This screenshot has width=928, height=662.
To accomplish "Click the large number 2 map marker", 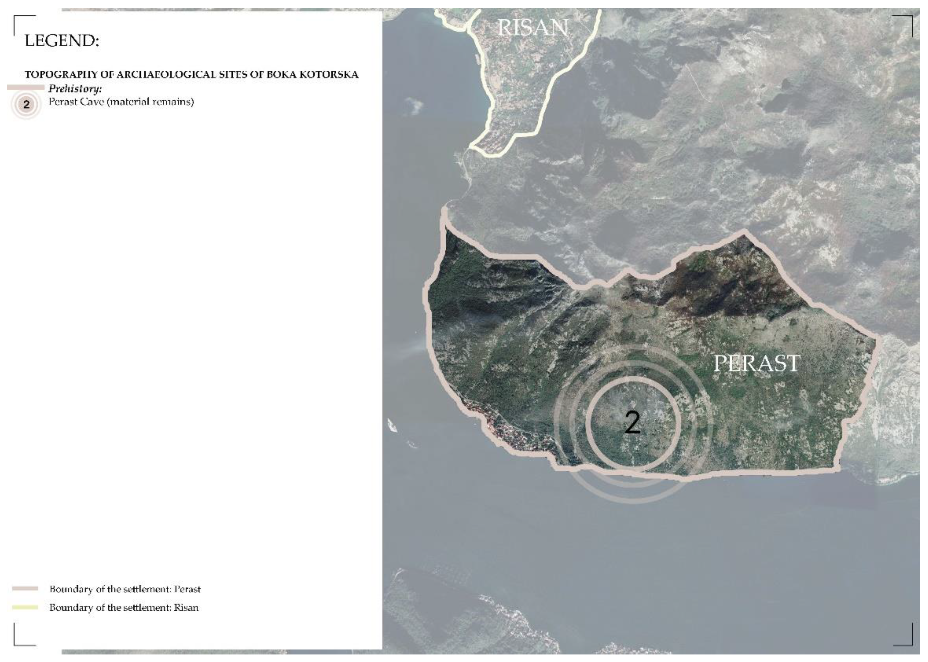I will (x=632, y=422).
